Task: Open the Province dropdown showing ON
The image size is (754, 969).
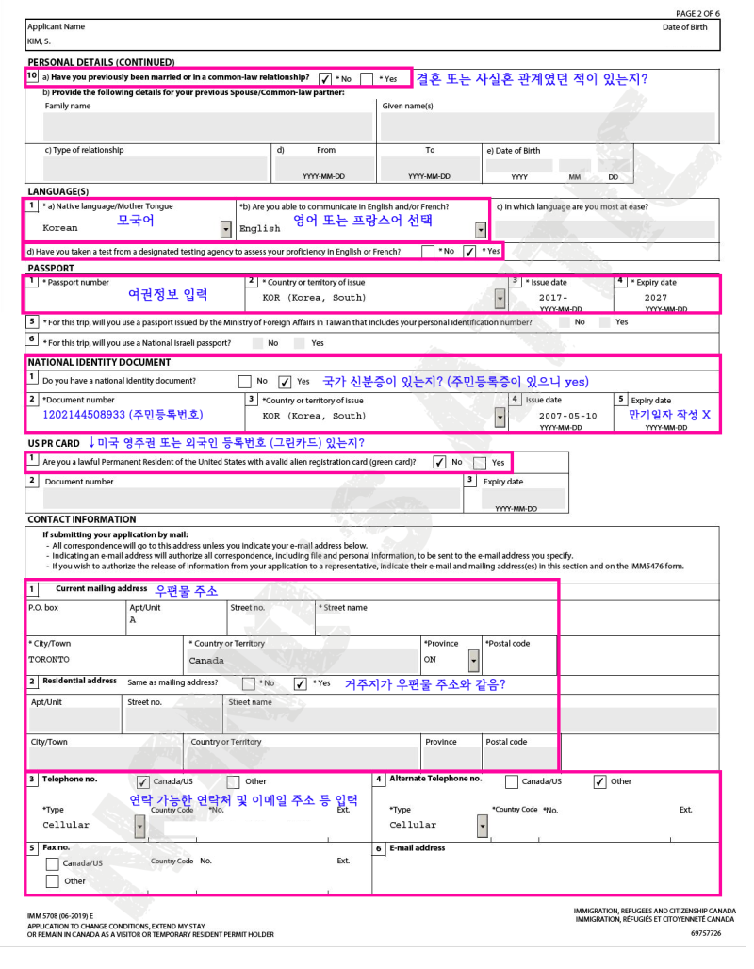Action: (473, 661)
